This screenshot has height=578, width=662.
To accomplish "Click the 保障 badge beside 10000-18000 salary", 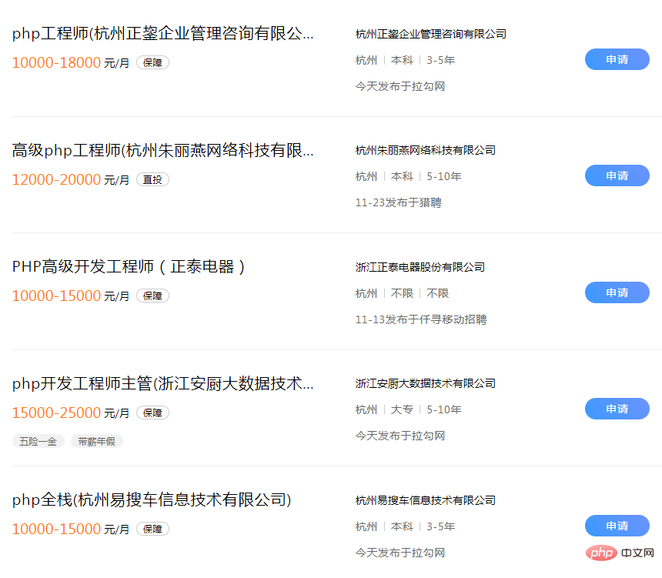I will (152, 63).
